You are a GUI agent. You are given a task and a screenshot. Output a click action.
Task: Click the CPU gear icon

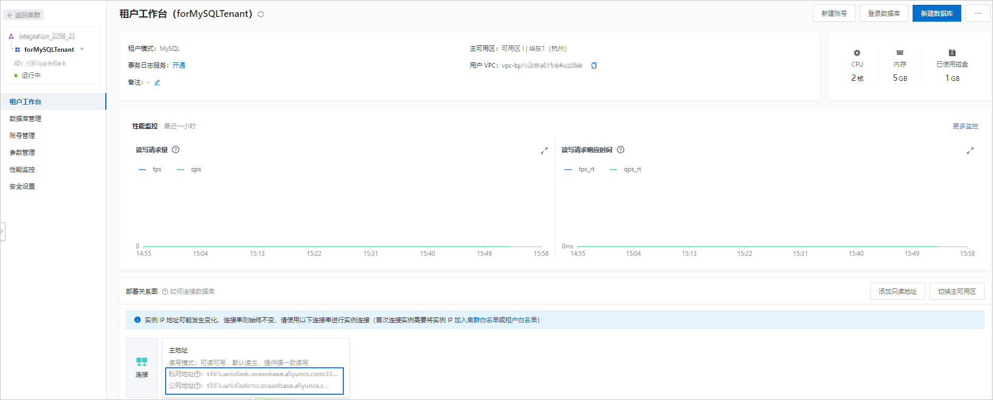[x=857, y=53]
